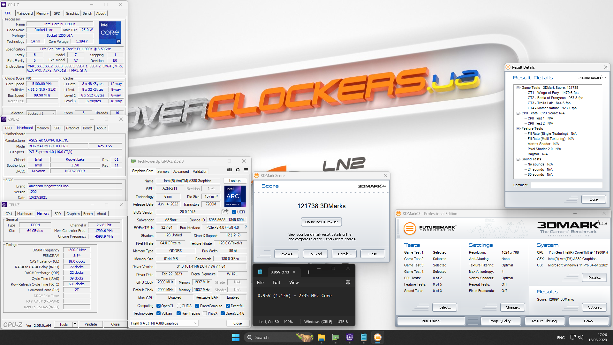The height and width of the screenshot is (345, 613).
Task: Open Notepad Edit menu
Action: click(276, 282)
